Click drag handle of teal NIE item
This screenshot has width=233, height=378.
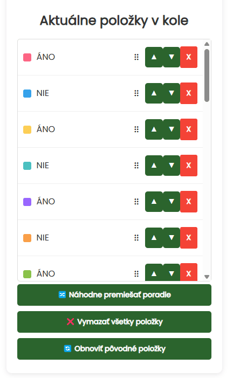(x=136, y=166)
